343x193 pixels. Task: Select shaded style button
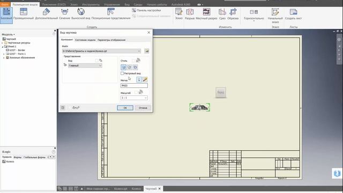click(x=135, y=68)
